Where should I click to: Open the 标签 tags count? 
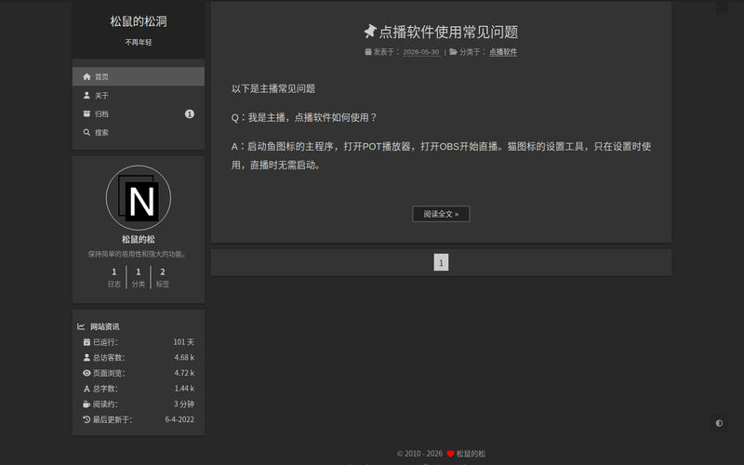click(163, 277)
